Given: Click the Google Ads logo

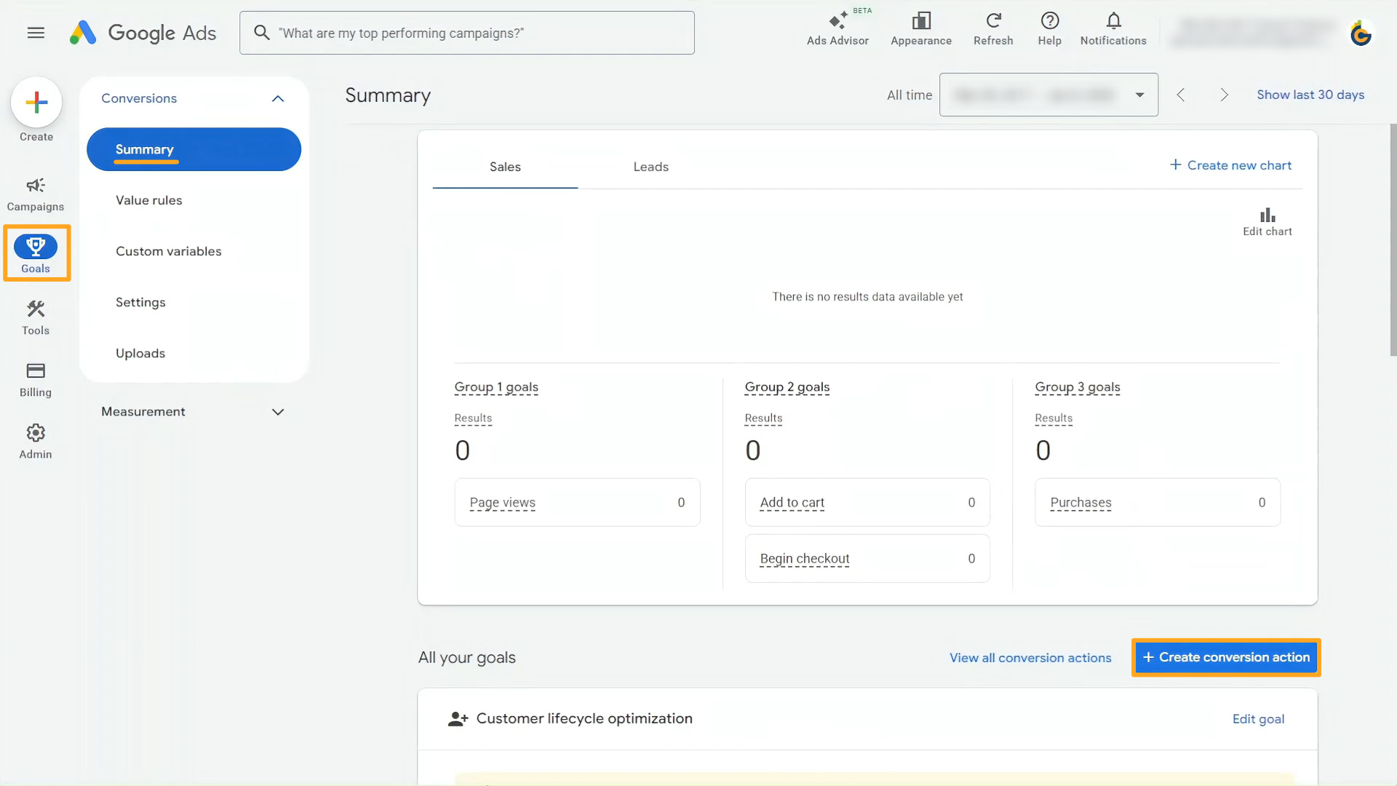Looking at the screenshot, I should point(143,33).
